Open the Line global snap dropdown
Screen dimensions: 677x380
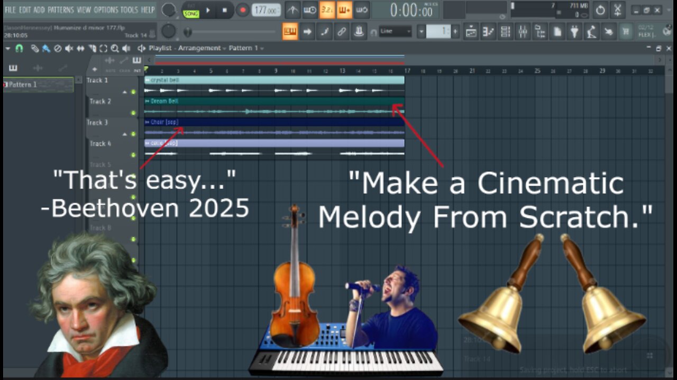(x=395, y=32)
